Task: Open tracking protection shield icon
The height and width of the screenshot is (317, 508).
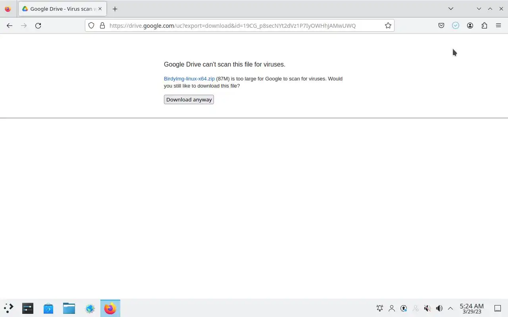Action: (91, 25)
